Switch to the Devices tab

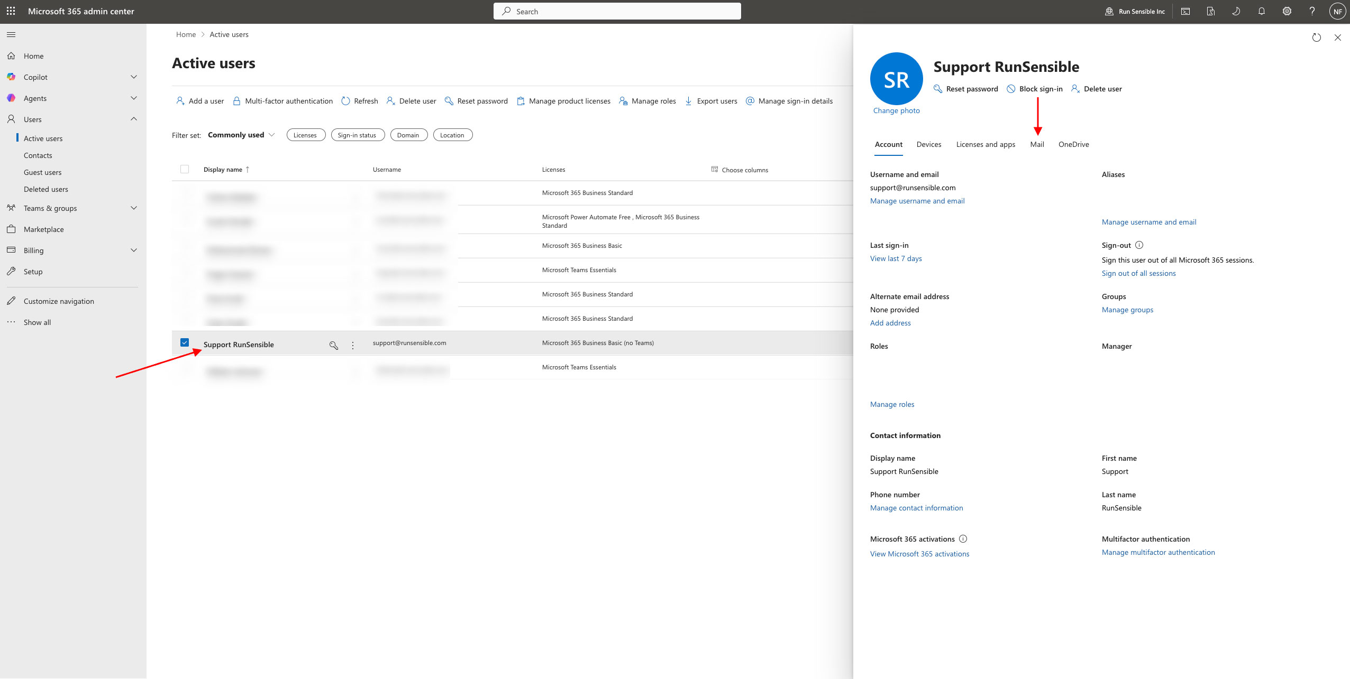(929, 144)
